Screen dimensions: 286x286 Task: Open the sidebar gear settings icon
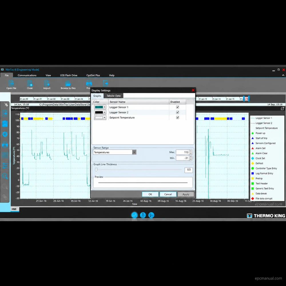5,134
